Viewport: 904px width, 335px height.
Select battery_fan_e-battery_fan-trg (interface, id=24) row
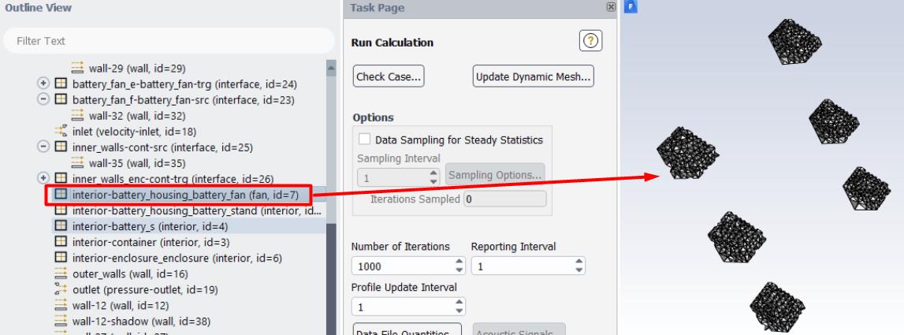(x=184, y=84)
